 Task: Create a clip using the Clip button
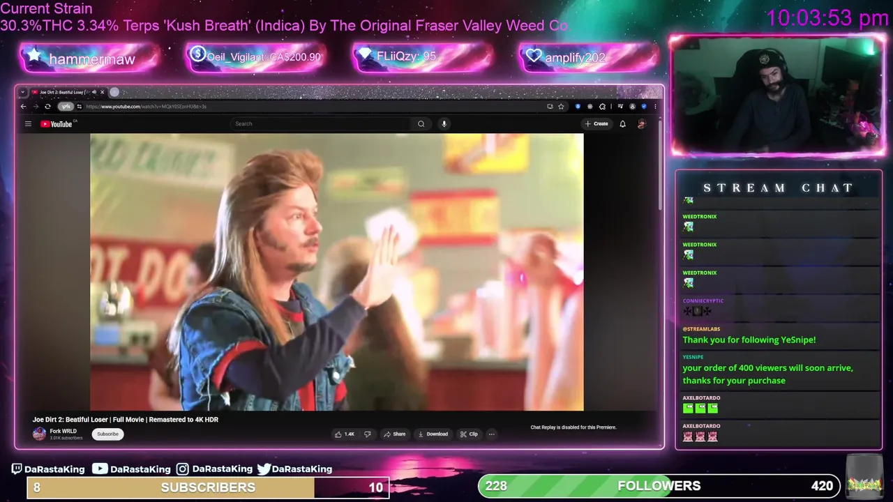469,434
